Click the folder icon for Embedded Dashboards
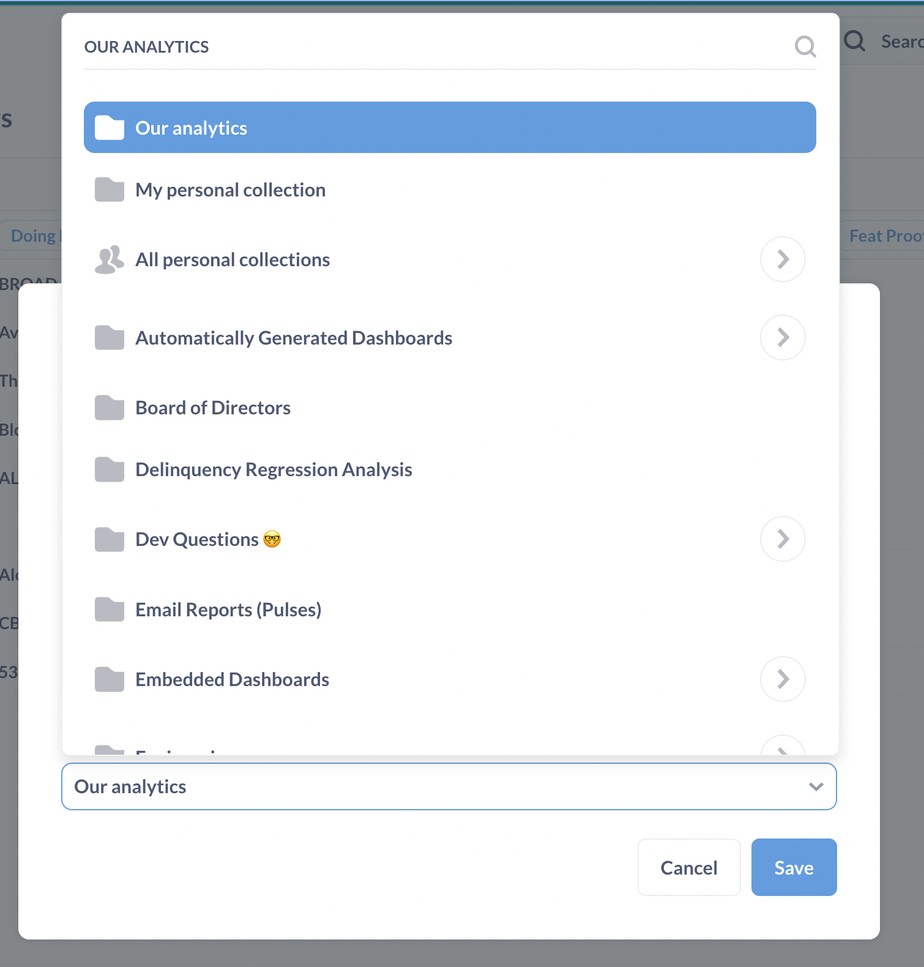The width and height of the screenshot is (924, 967). click(x=109, y=679)
